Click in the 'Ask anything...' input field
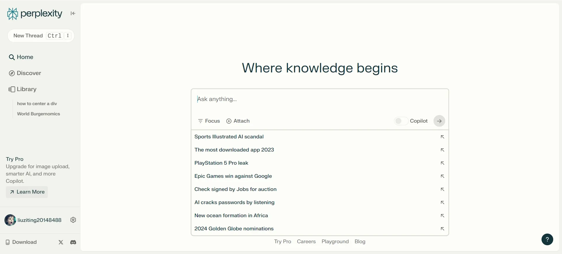Image resolution: width=562 pixels, height=254 pixels. click(320, 100)
